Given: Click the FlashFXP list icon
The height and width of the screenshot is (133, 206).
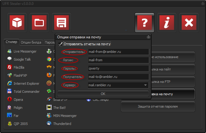Looking at the screenshot, I should click(x=10, y=75).
